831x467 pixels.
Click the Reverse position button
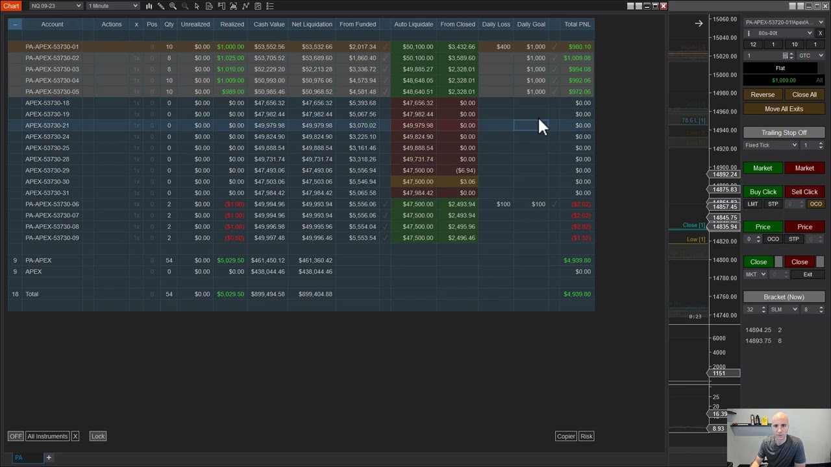pos(762,95)
